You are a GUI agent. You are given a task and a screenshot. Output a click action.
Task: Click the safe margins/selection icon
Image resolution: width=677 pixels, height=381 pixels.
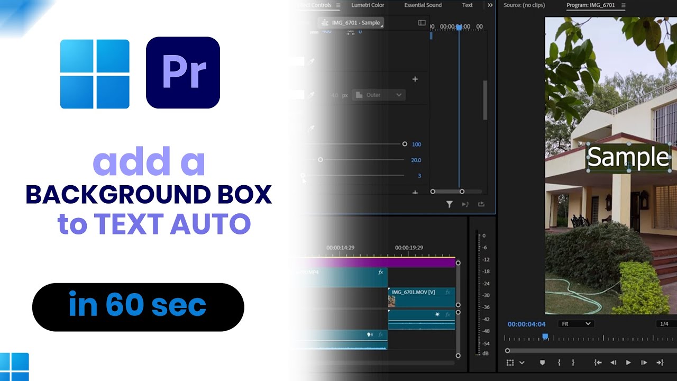[510, 362]
